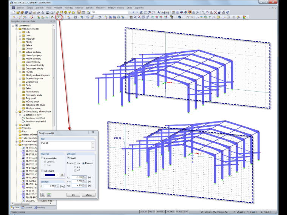287x215 pixels.
Task: Select the X-Y plane radio button
Action: (x=75, y=163)
